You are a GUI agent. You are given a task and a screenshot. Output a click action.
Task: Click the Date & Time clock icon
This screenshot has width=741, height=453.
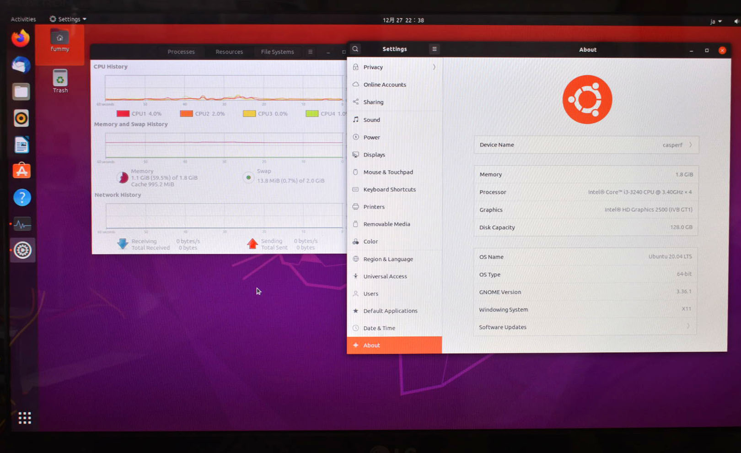tap(356, 328)
